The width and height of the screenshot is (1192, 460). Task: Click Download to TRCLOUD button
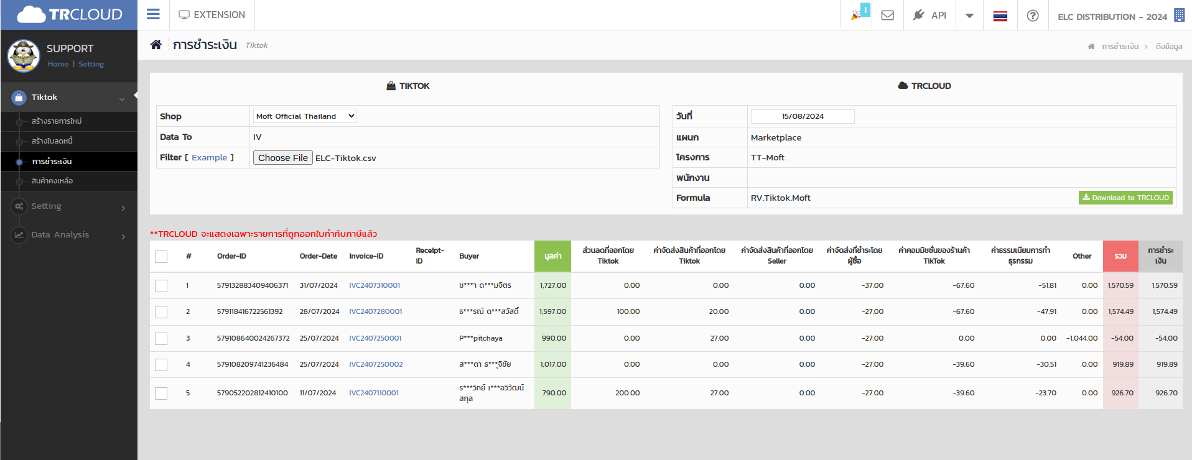(x=1125, y=198)
